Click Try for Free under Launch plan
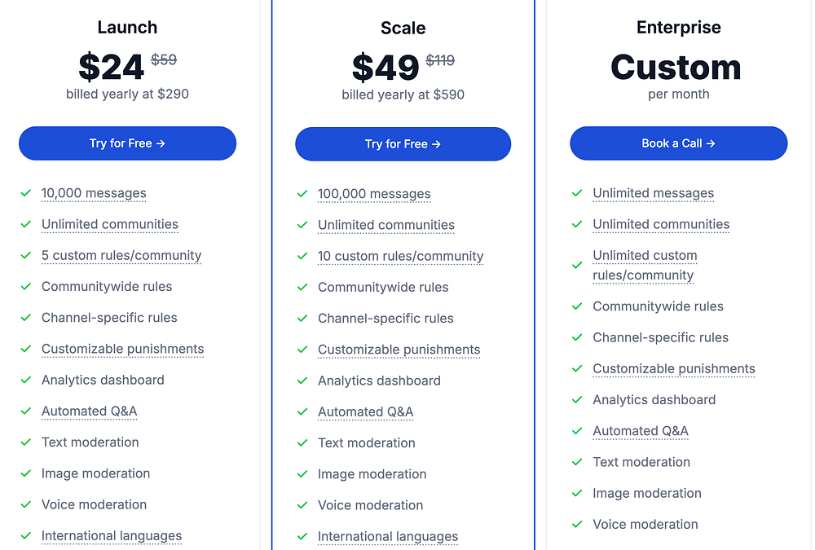This screenshot has width=815, height=550. pos(127,143)
